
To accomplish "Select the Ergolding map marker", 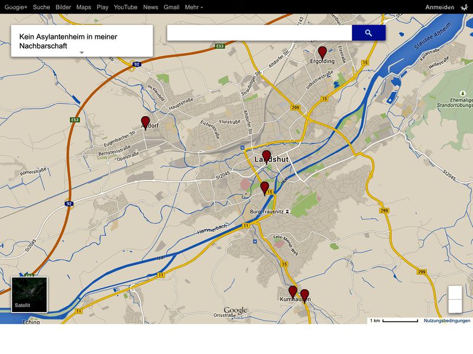I will (x=323, y=51).
